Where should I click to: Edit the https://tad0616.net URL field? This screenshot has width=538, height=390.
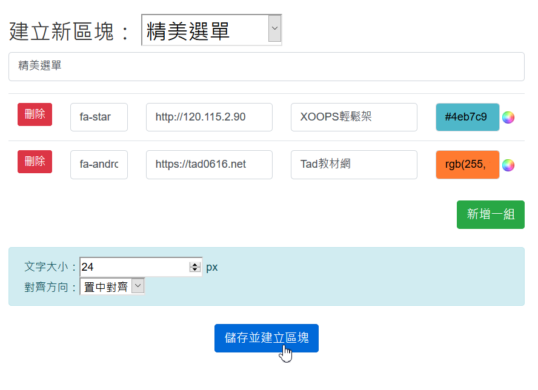[x=209, y=165]
